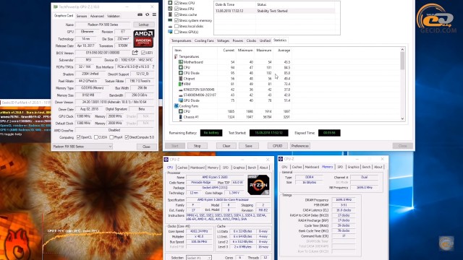Click the Radeon RX 580 Series name field
The height and width of the screenshot is (260, 463).
click(103, 25)
